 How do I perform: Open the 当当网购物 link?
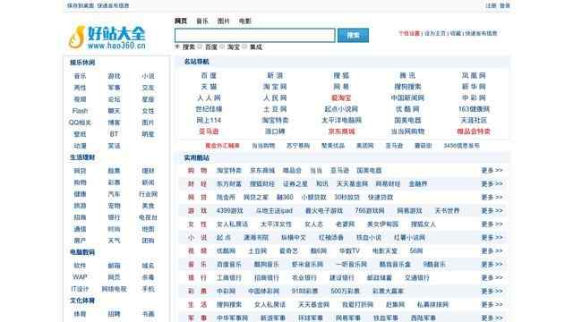coord(407,131)
